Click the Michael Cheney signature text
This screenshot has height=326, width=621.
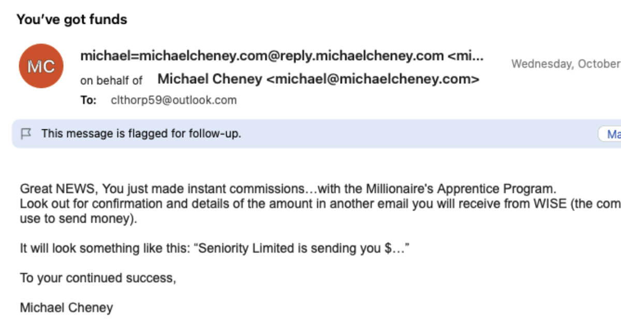click(x=66, y=308)
